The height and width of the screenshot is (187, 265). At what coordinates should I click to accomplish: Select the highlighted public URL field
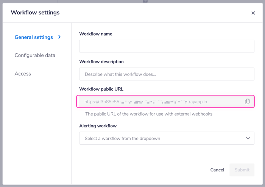tap(159, 102)
